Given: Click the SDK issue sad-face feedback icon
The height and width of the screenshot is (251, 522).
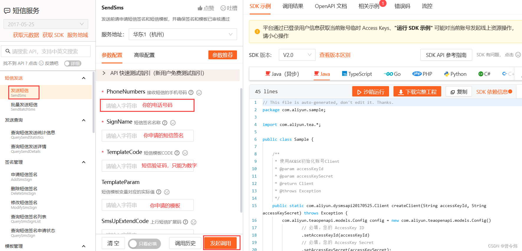Looking at the screenshot, I should point(518,55).
